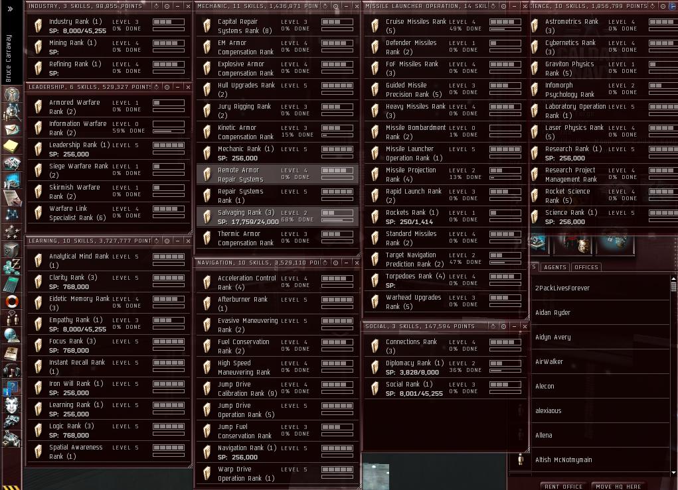Viewport: 678px width, 490px height.
Task: Open the Items hangar icon in sidebar
Action: click(x=12, y=439)
